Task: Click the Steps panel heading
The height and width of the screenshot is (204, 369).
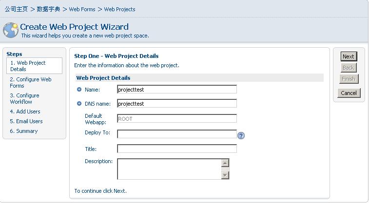Action: point(14,54)
